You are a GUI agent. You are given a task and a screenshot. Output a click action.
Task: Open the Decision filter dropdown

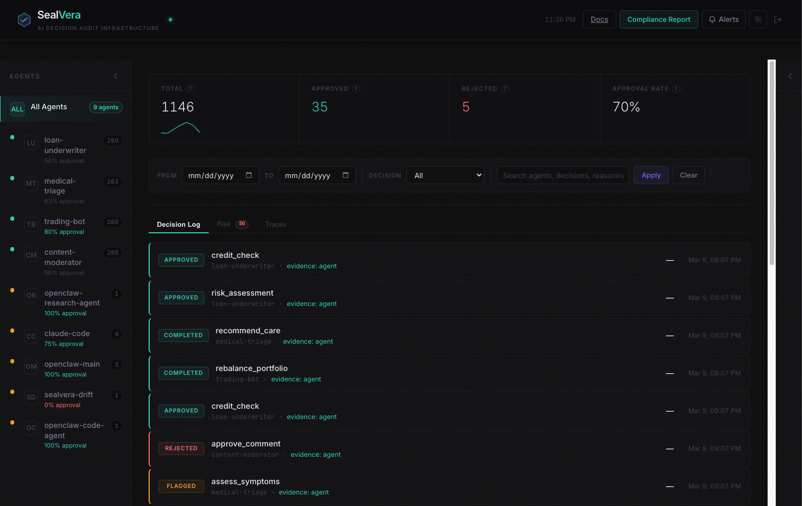445,175
